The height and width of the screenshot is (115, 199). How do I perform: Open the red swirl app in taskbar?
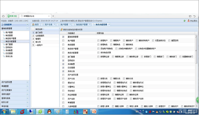[x=22, y=112]
